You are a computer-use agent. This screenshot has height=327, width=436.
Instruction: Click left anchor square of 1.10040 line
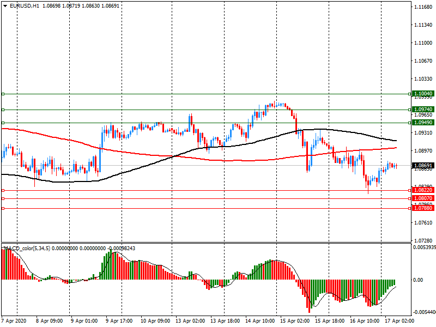(3, 94)
